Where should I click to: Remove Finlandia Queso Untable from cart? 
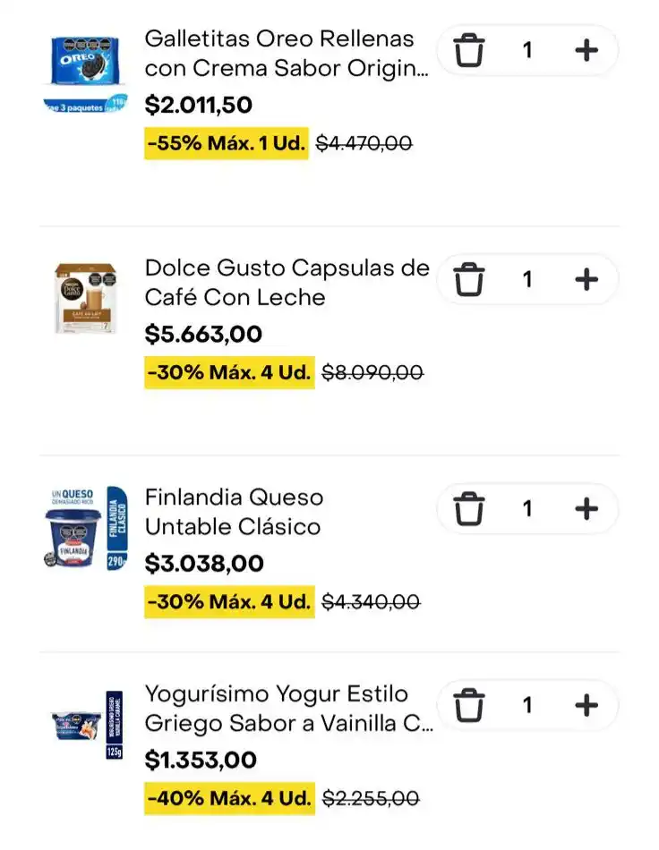tap(468, 509)
